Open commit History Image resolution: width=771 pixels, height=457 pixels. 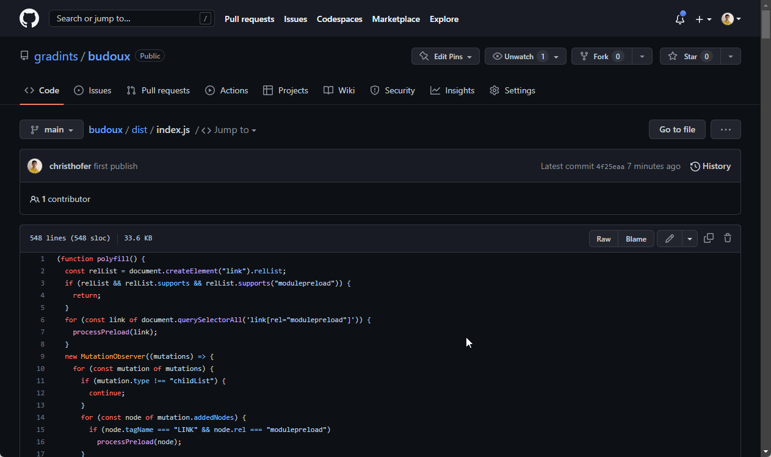point(710,166)
